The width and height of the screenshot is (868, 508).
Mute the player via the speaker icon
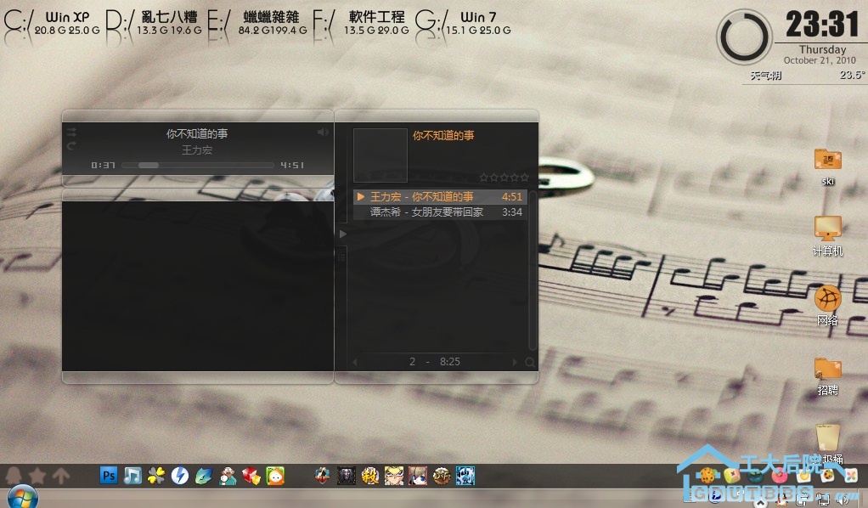(323, 132)
